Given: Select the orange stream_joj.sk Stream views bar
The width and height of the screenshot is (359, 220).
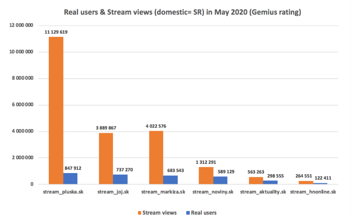Looking at the screenshot, I should tap(106, 158).
